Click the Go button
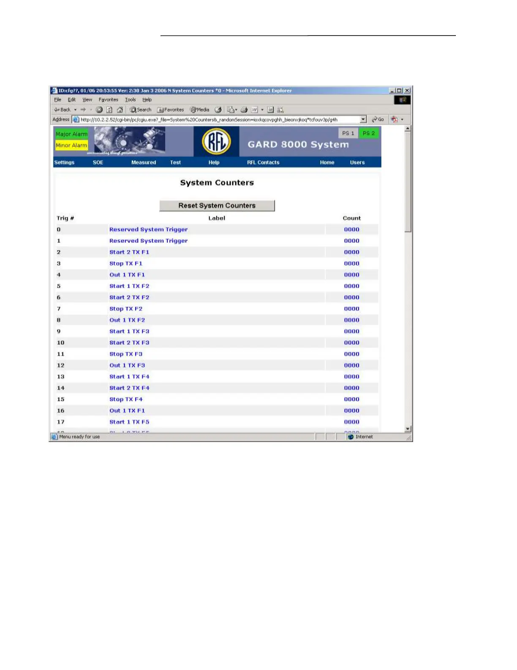This screenshot has height=670, width=517. click(378, 119)
